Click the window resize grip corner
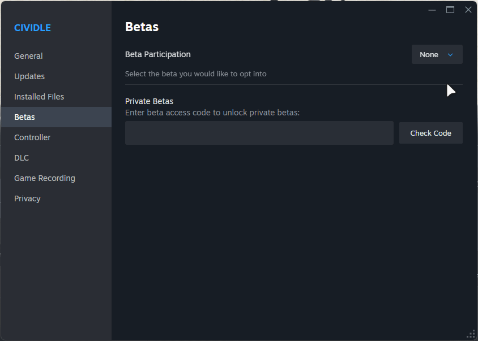The width and height of the screenshot is (478, 341). coord(471,334)
